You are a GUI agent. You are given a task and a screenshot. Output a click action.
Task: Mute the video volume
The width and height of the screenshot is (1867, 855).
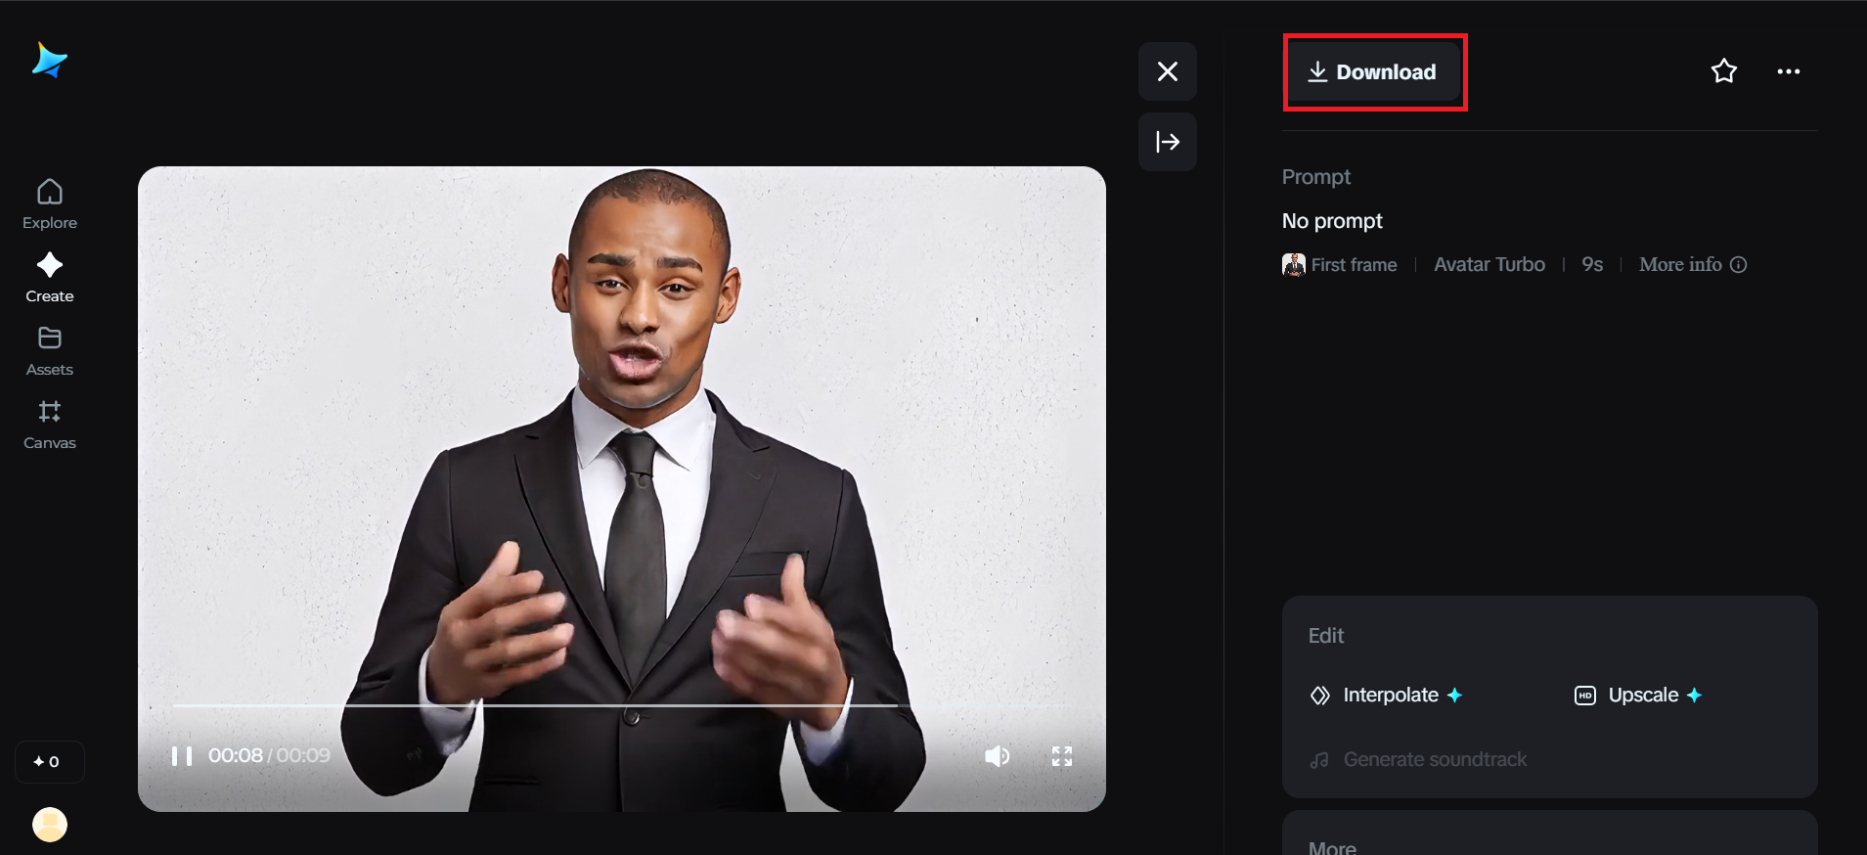(997, 756)
